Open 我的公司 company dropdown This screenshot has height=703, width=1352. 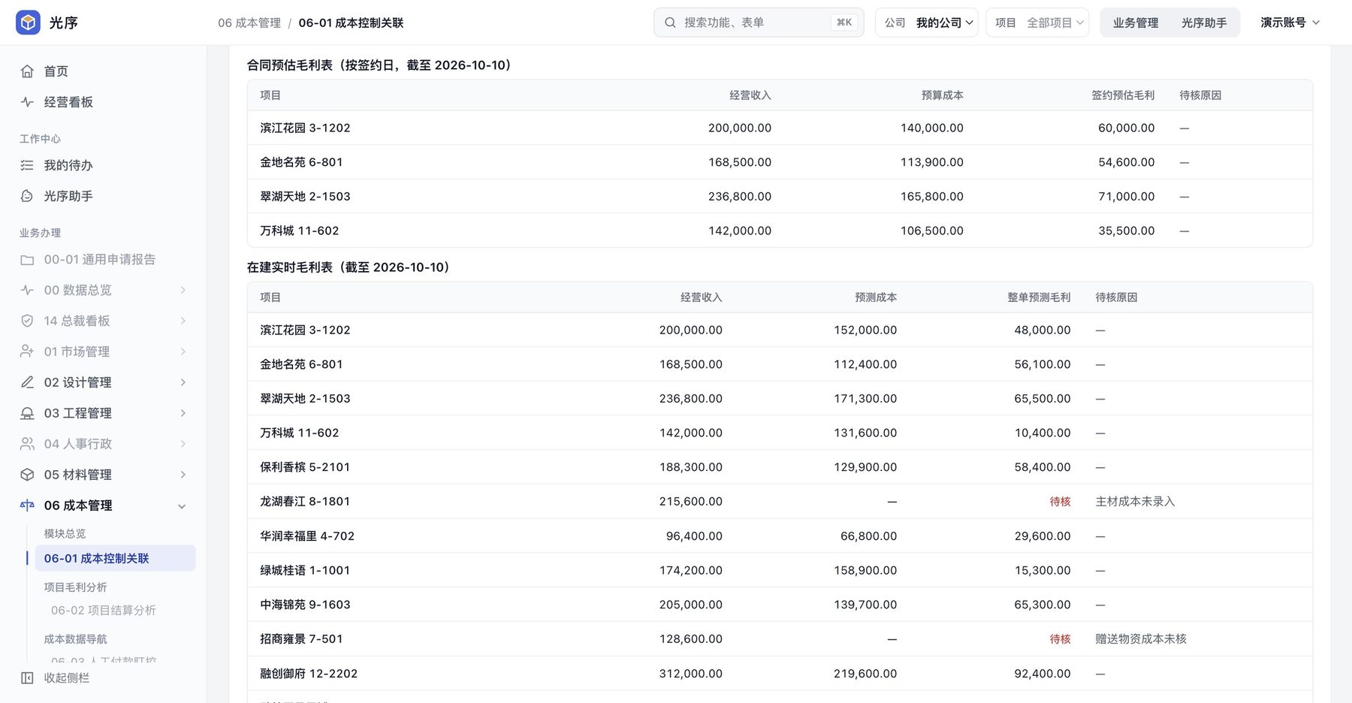pos(927,23)
